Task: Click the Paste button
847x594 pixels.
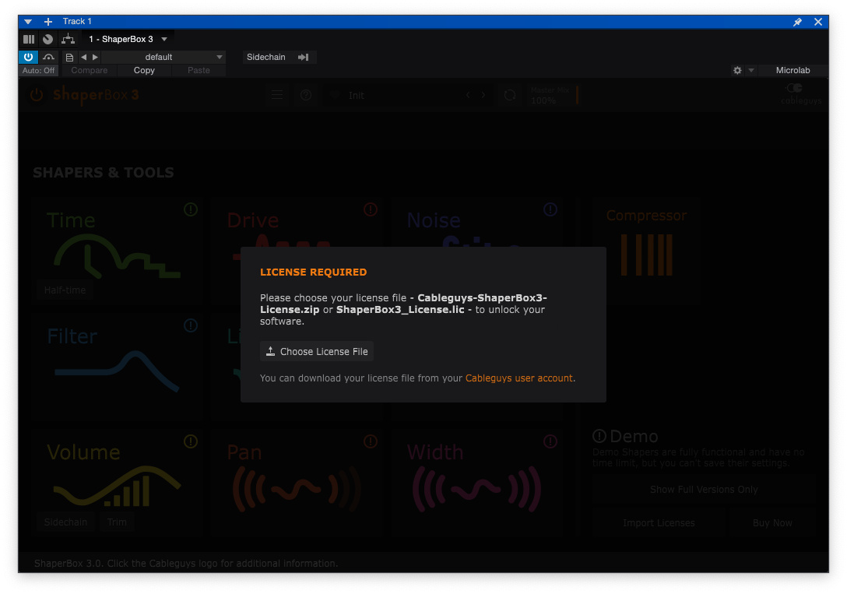Action: click(x=199, y=70)
